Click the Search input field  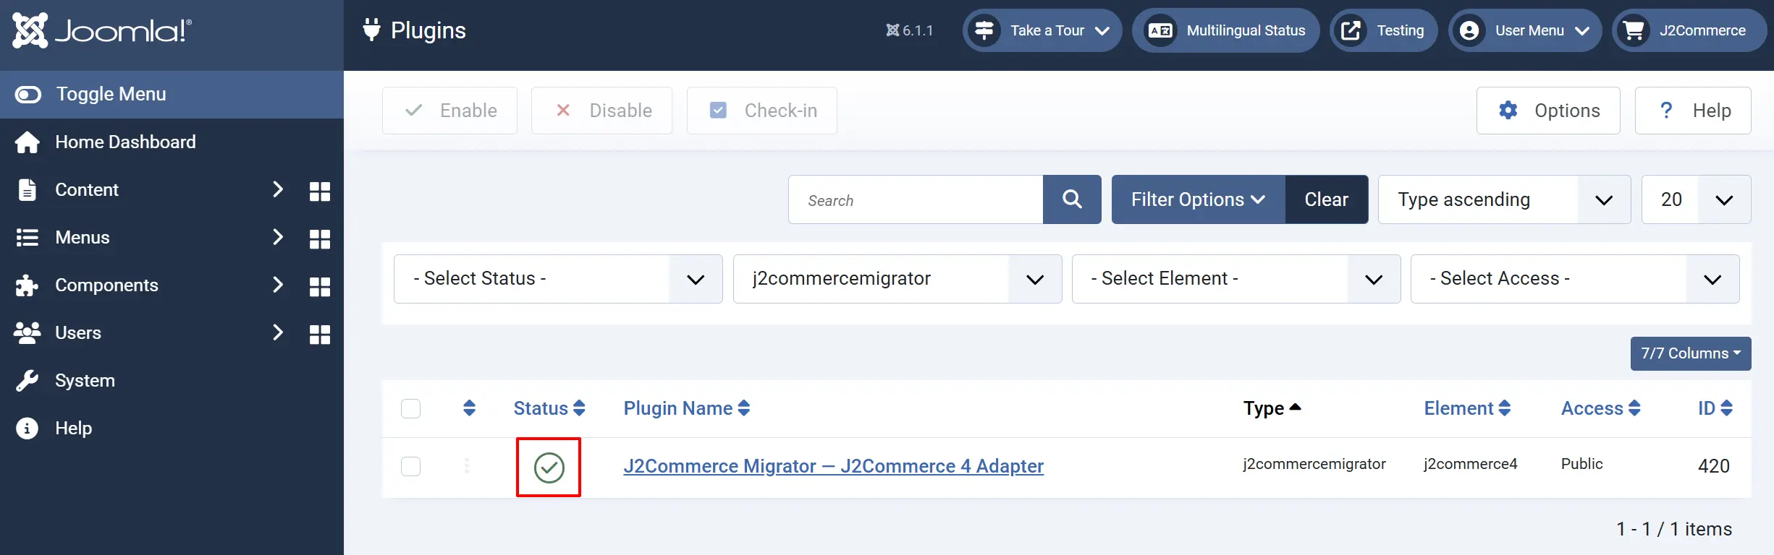(x=916, y=199)
